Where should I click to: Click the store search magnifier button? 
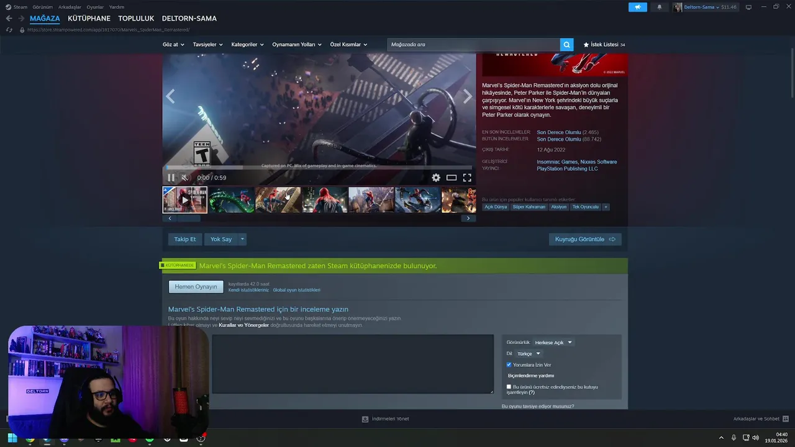[x=566, y=45]
